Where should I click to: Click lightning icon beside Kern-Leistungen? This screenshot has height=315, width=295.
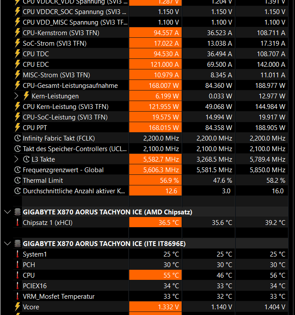[26, 96]
